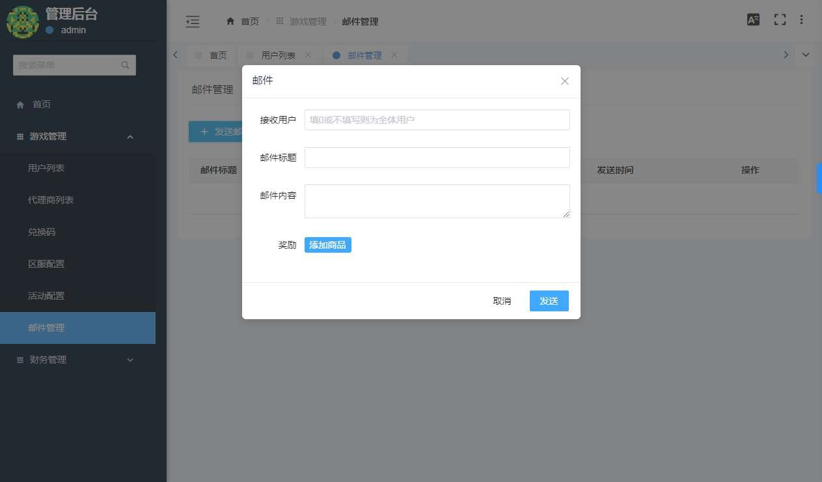Click the 添加商品 reward button
The height and width of the screenshot is (482, 822).
pos(327,244)
